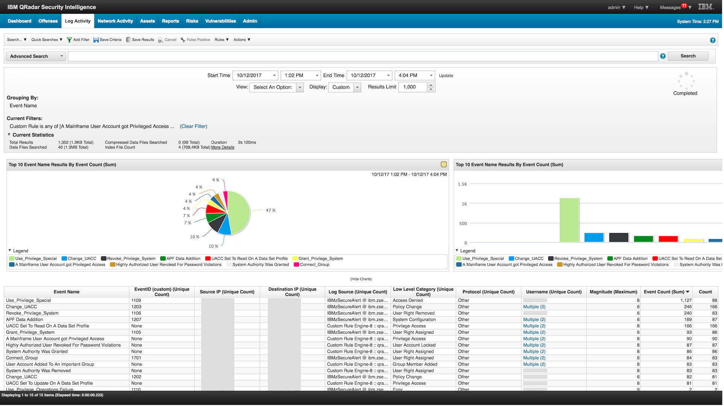The image size is (724, 406).
Task: Increase the Results Limit stepper
Action: click(431, 85)
